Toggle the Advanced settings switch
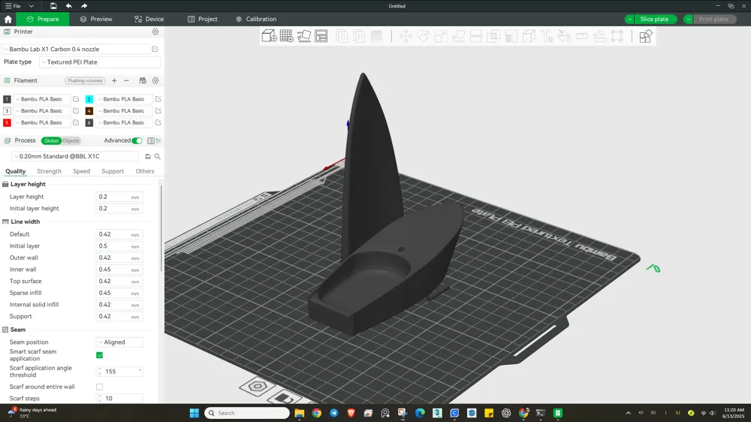 137,140
